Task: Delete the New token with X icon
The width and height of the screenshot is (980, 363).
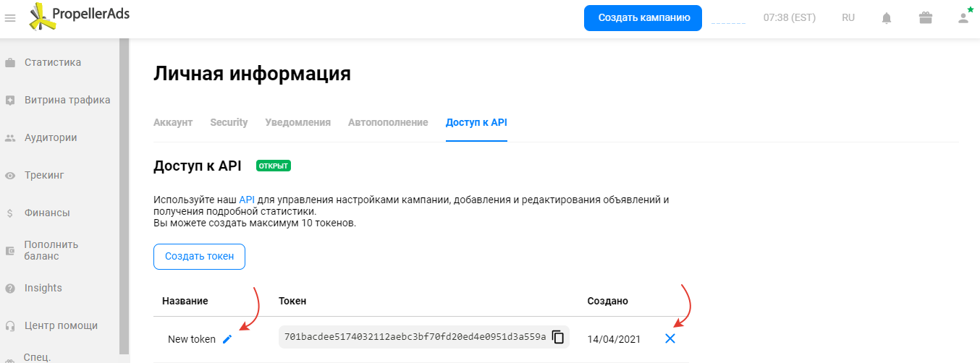Action: pos(670,338)
